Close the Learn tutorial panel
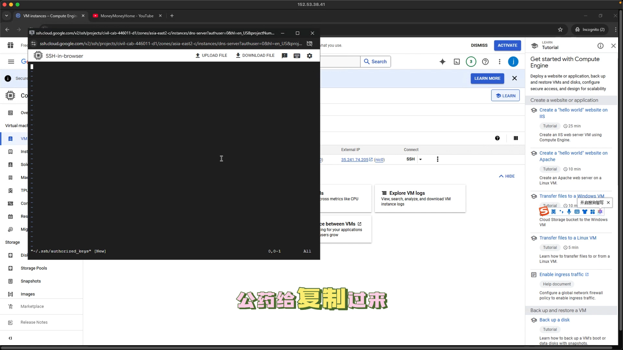Image resolution: width=623 pixels, height=350 pixels. click(614, 46)
